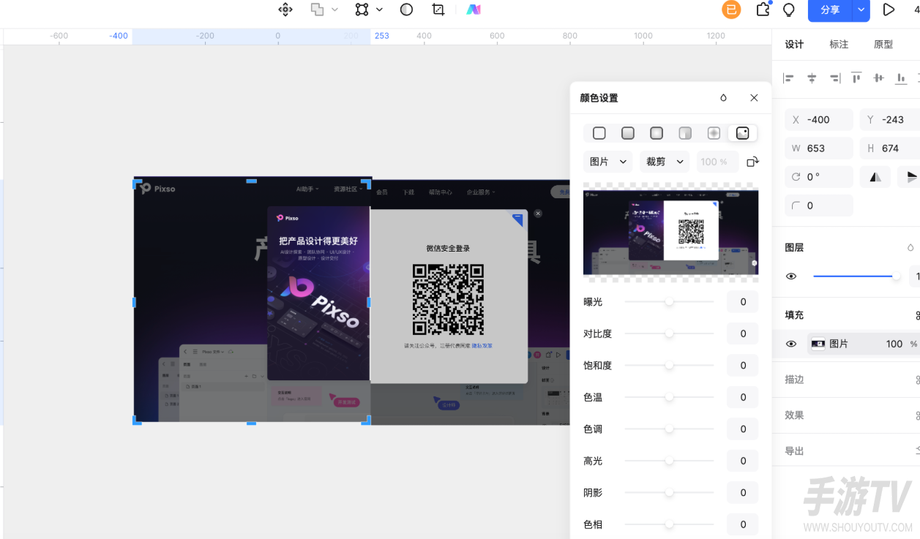Click align bottom icon

902,78
